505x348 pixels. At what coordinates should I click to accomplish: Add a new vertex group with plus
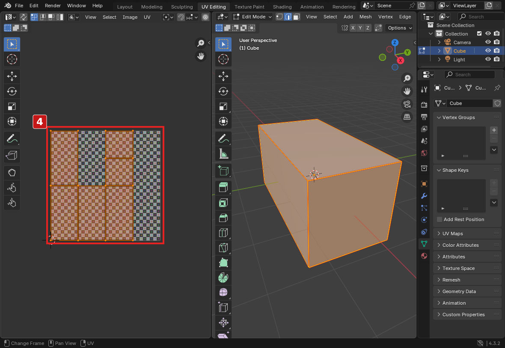tap(494, 130)
